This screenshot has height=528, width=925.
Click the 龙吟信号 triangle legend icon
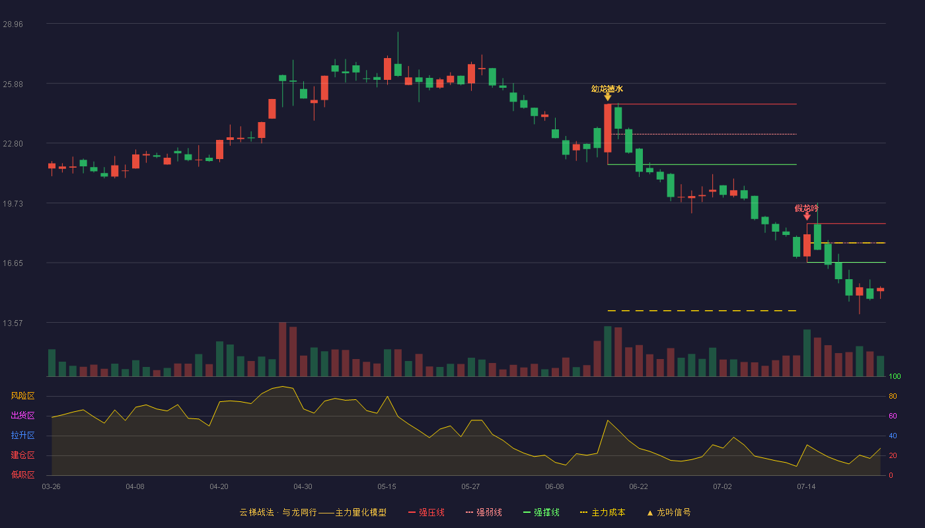[x=649, y=513]
